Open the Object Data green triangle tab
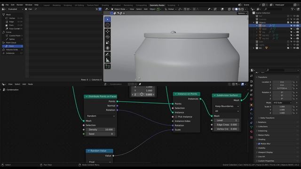 tap(252, 127)
